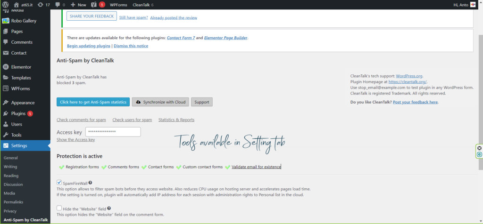483x224 pixels.
Task: Click the SpamFireWall help question icon
Action: coord(90,183)
